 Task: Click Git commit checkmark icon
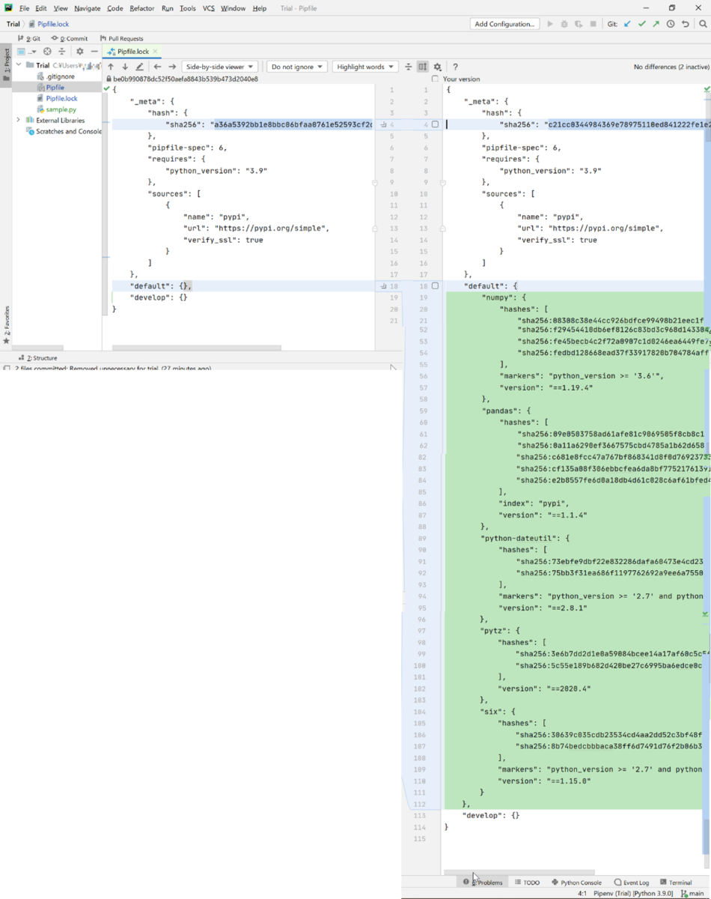tap(641, 24)
